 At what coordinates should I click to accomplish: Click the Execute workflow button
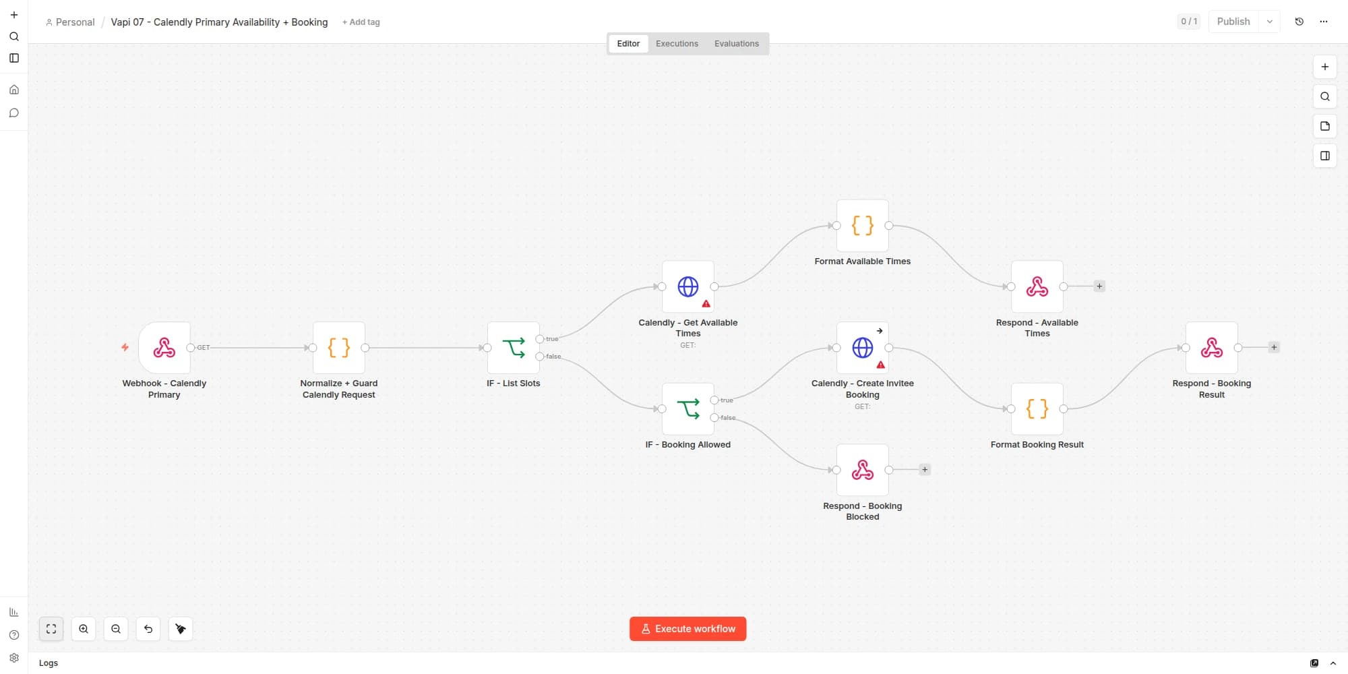(x=687, y=629)
